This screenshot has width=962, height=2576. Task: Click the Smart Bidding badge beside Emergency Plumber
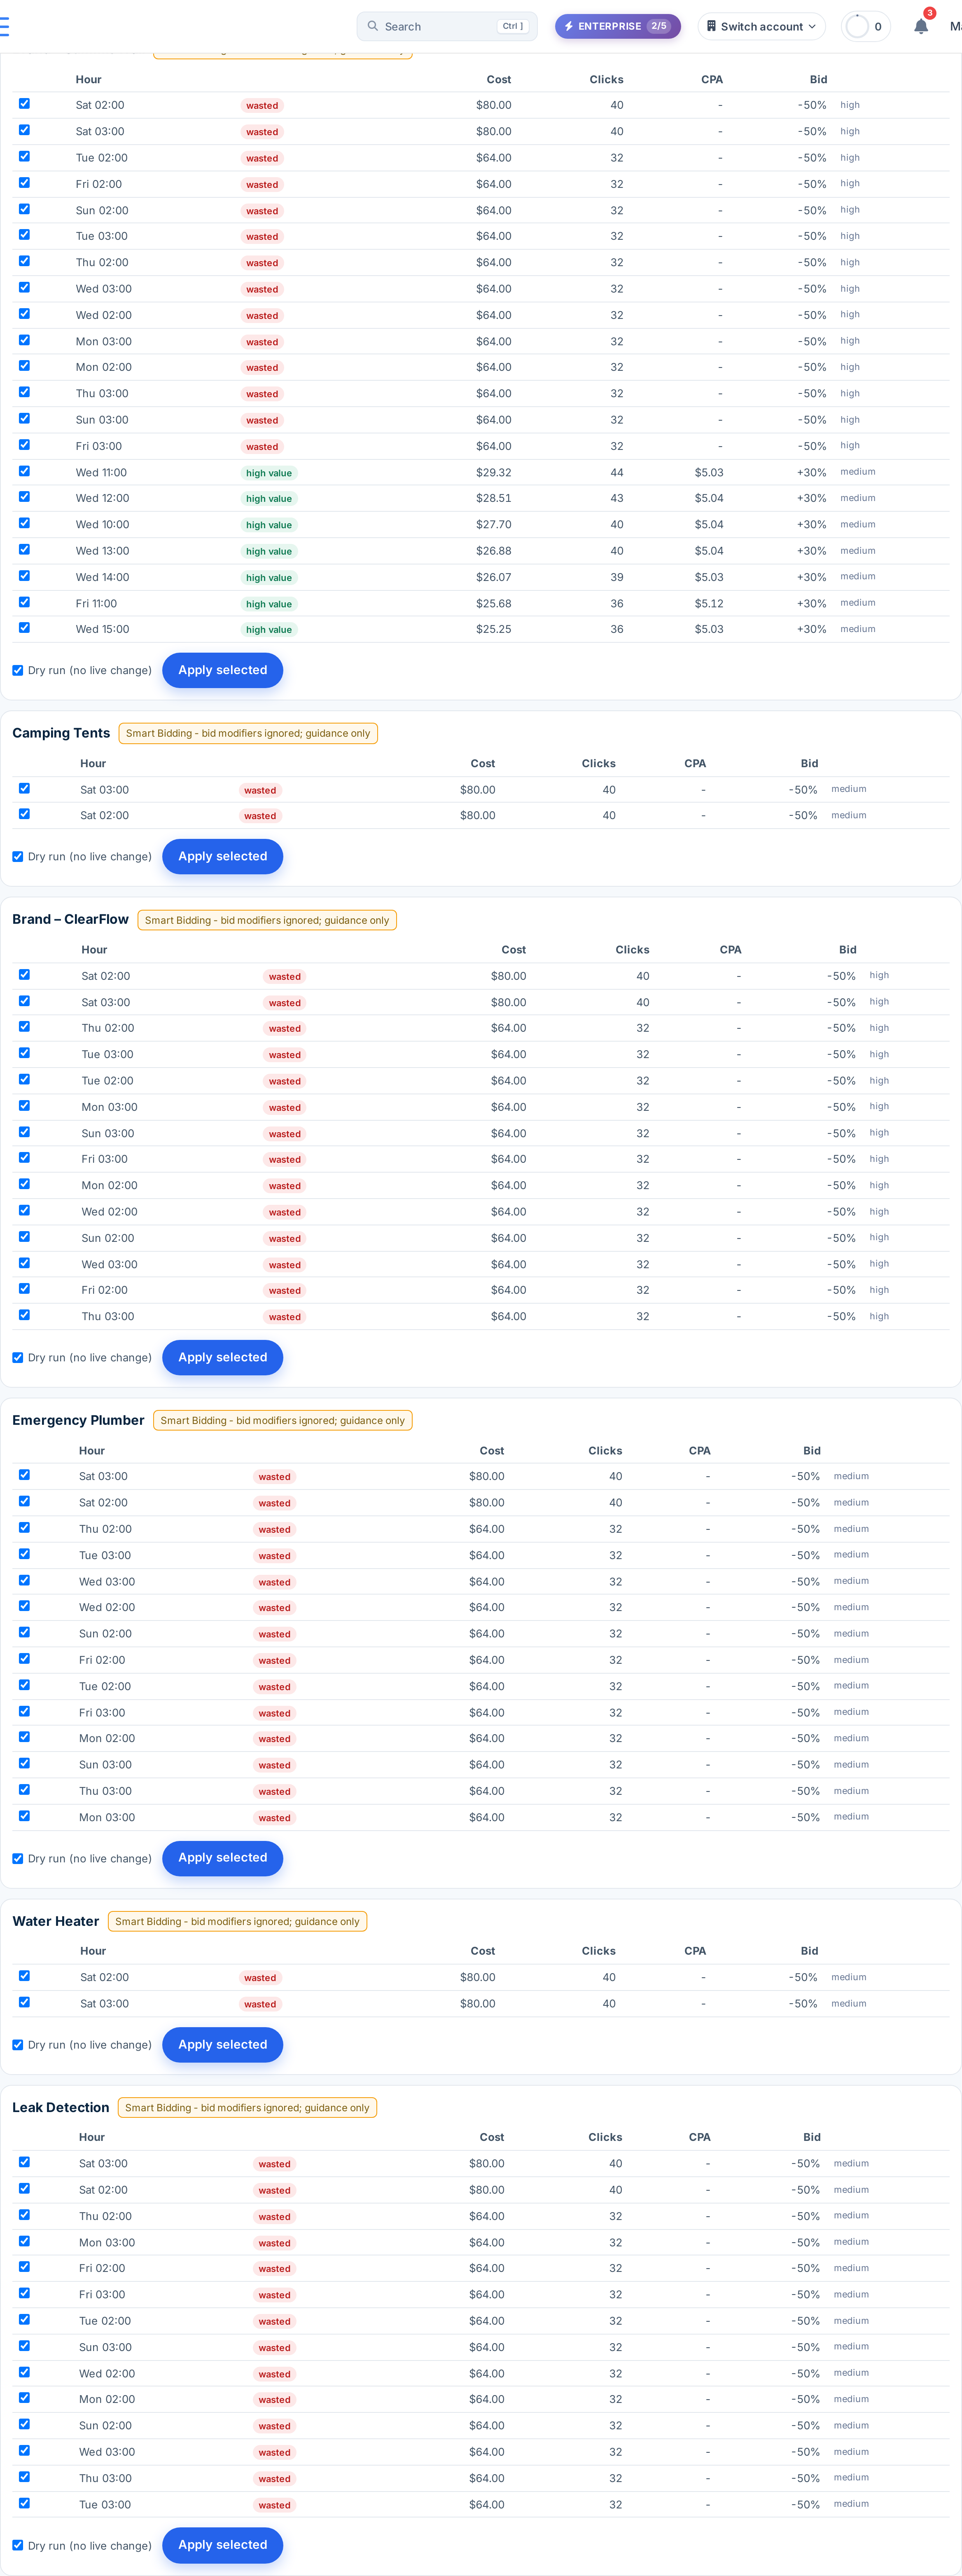(x=283, y=1420)
